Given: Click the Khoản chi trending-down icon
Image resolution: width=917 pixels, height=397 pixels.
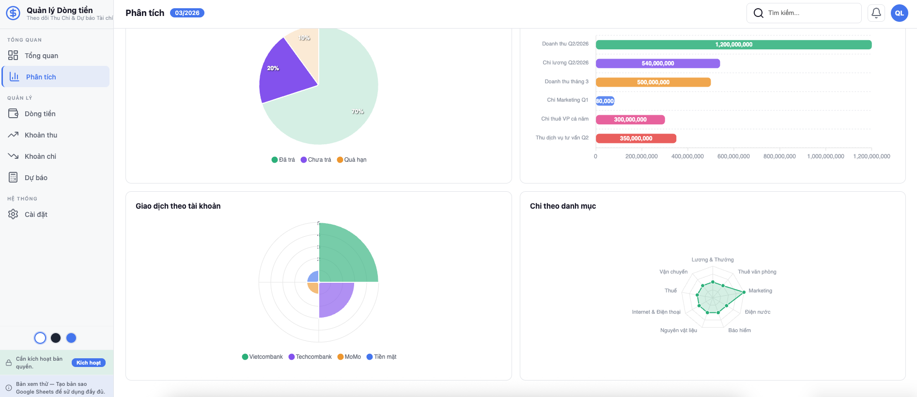Looking at the screenshot, I should [x=13, y=156].
